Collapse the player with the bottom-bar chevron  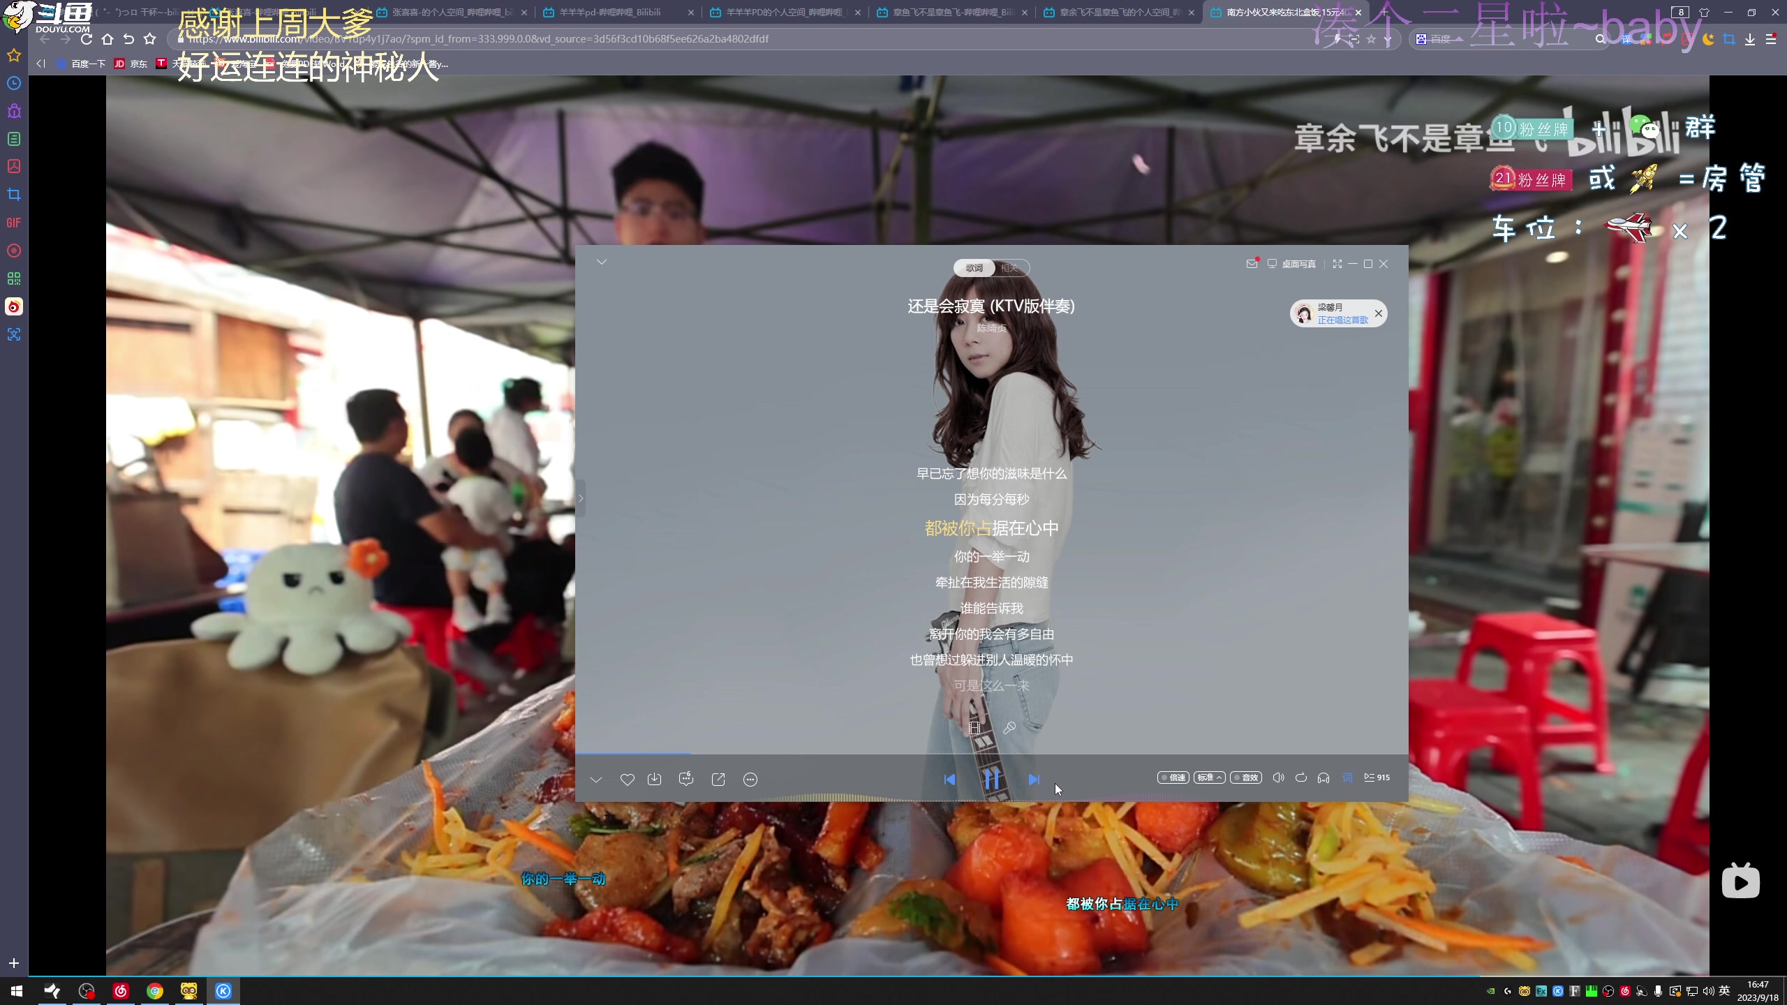coord(596,780)
